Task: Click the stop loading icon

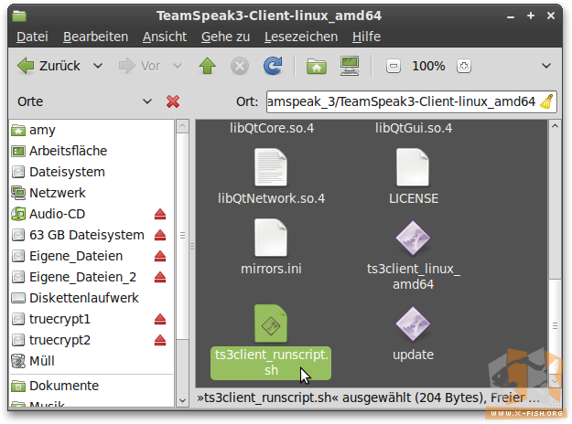Action: point(240,67)
